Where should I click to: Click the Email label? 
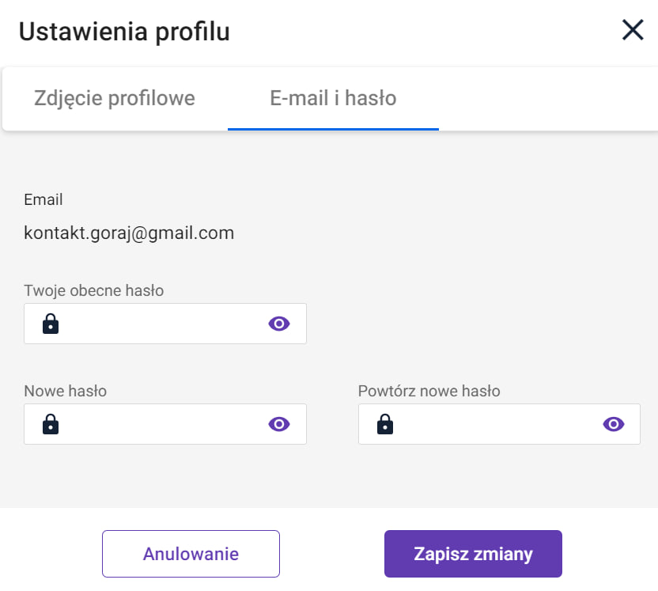coord(43,199)
